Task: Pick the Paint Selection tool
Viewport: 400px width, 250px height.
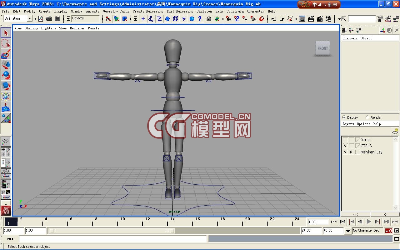Action: click(6, 54)
